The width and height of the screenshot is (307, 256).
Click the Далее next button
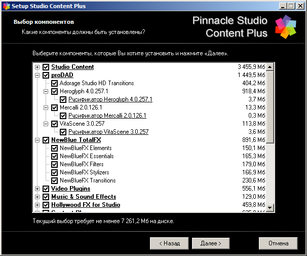point(211,243)
